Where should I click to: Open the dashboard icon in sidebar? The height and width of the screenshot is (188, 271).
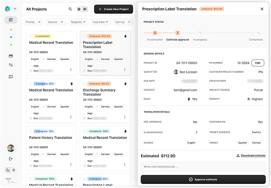[11, 20]
